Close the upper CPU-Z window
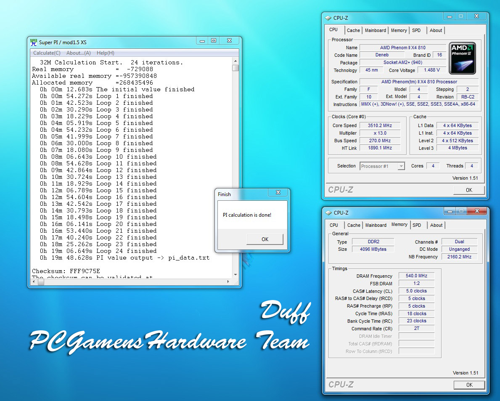This screenshot has width=500, height=401. click(x=476, y=16)
